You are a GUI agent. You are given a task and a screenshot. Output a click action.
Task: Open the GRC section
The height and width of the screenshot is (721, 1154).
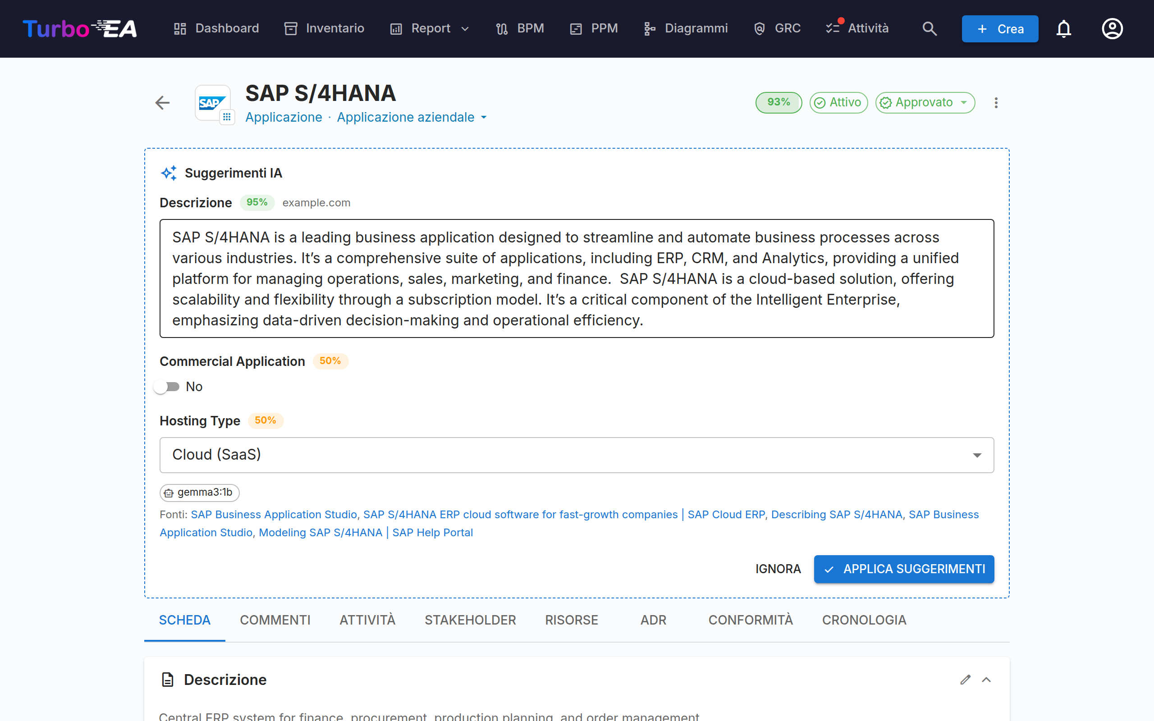tap(777, 28)
